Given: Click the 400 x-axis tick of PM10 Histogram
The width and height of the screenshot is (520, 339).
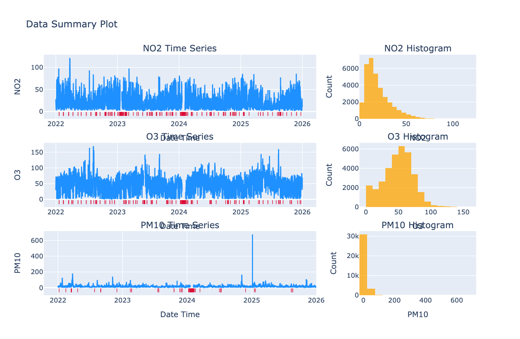Looking at the screenshot, I should [x=426, y=300].
